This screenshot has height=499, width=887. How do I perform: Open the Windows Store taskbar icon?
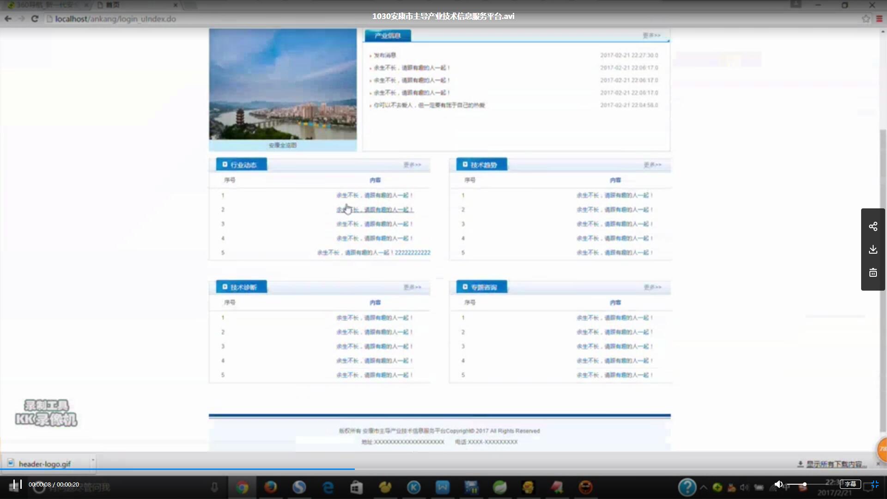pos(356,487)
